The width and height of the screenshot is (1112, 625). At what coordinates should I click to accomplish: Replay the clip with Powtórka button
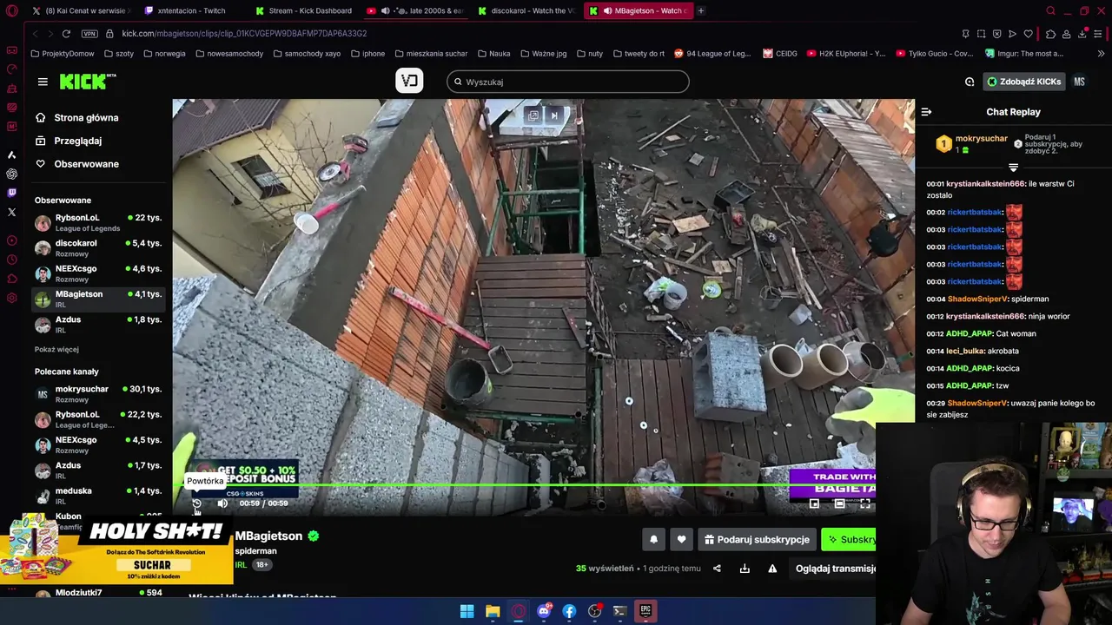pos(196,503)
